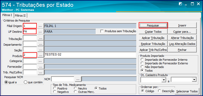Focus the Seção code field
The image size is (203, 96).
pos(30,50)
